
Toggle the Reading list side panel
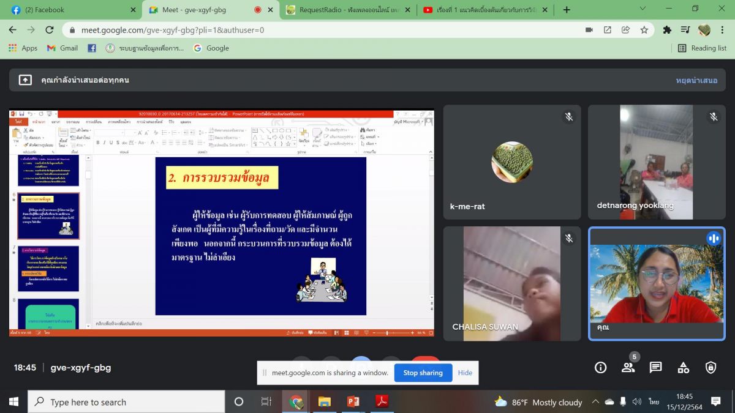[x=702, y=48]
